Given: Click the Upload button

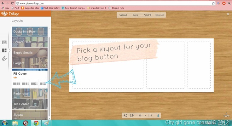Looking at the screenshot, I should pos(123,15).
